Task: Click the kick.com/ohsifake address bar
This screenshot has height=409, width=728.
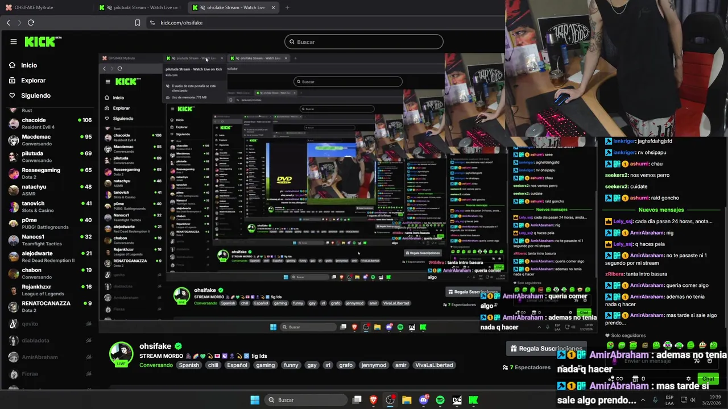Action: (x=324, y=23)
